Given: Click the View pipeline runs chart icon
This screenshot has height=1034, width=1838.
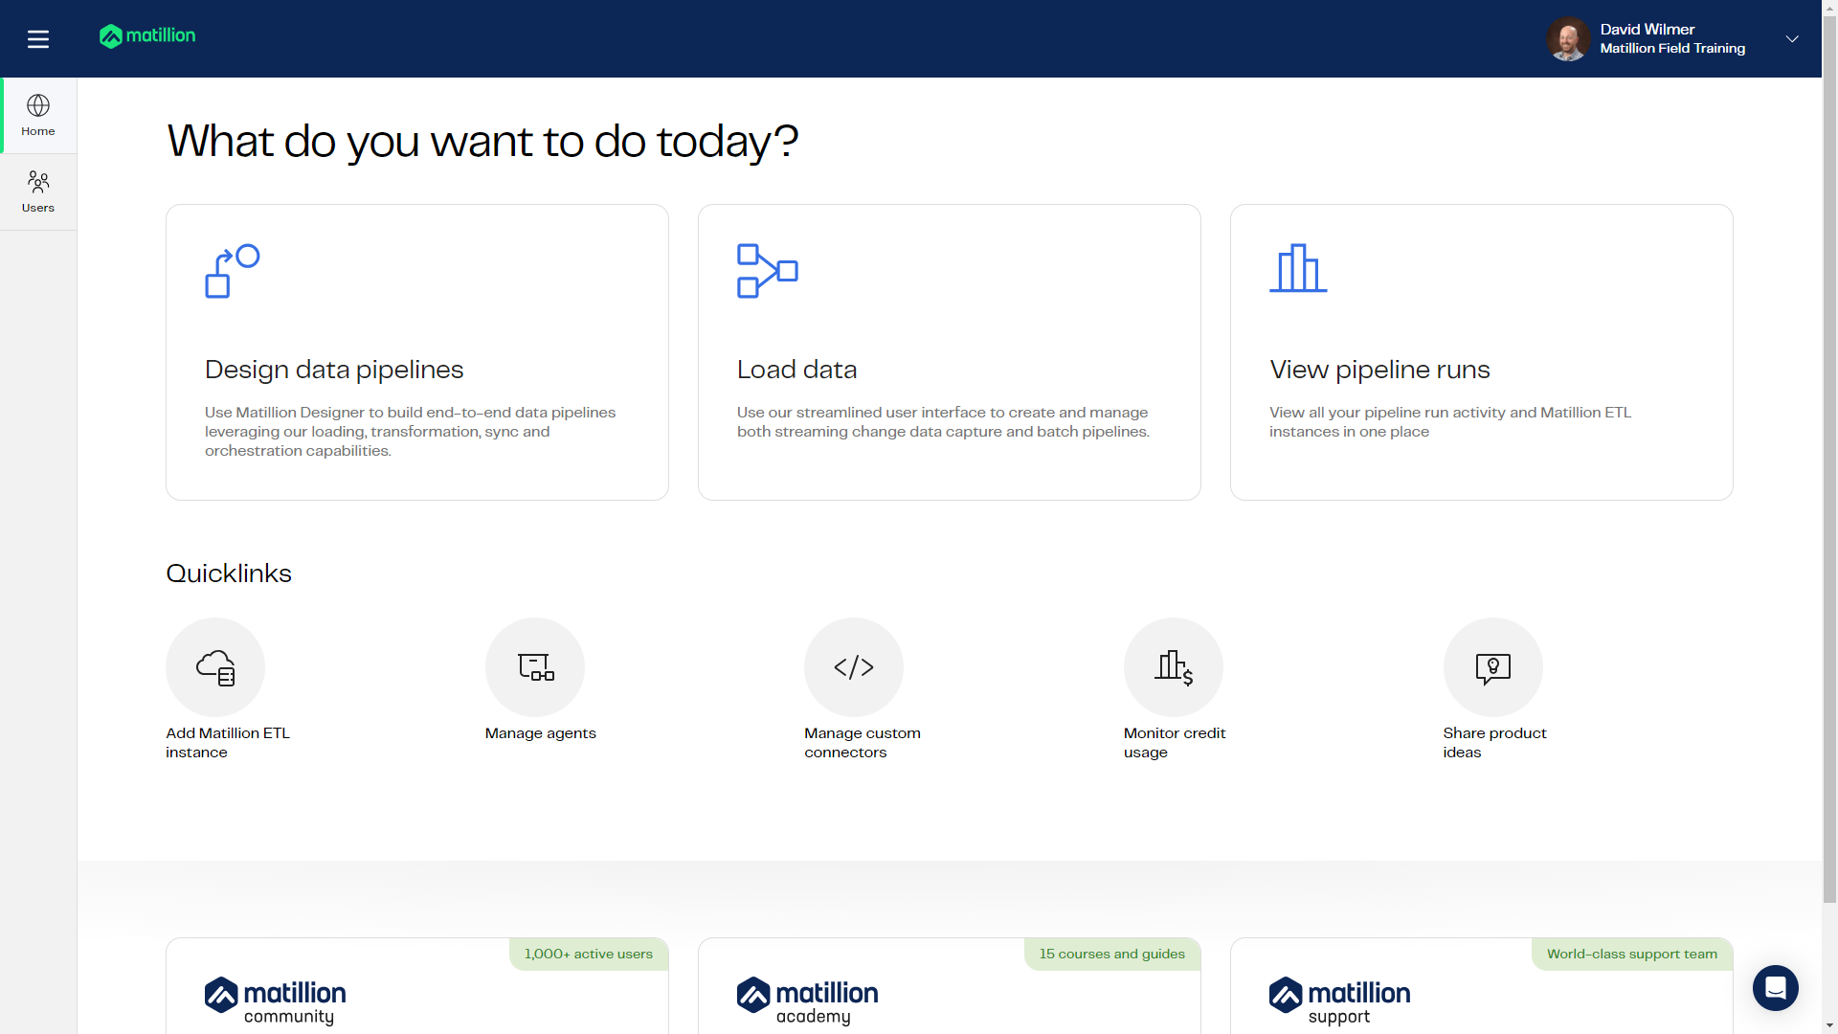Looking at the screenshot, I should 1298,270.
